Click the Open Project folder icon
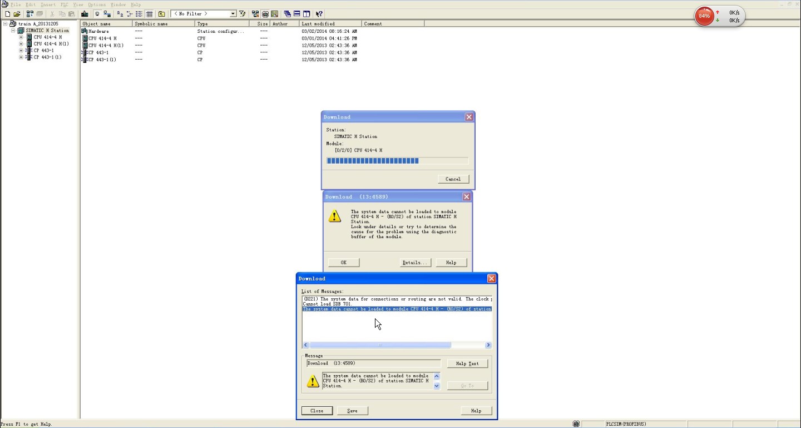 (x=17, y=14)
